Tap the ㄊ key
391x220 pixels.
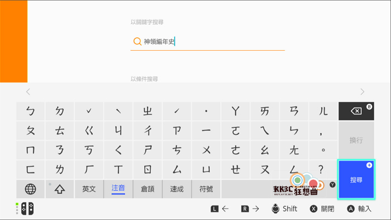click(60, 130)
